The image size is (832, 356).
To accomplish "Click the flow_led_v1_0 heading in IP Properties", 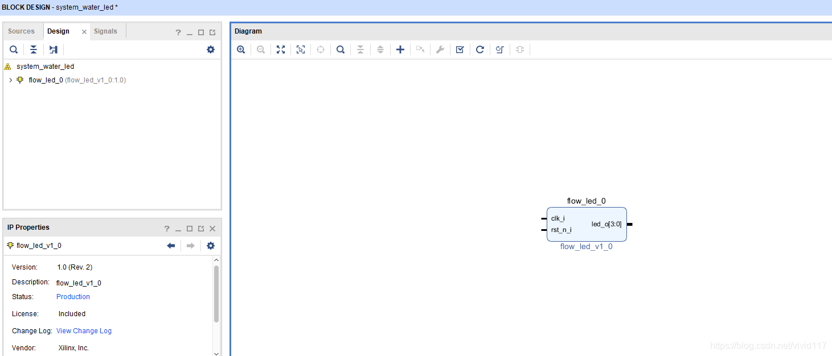I will coord(39,246).
